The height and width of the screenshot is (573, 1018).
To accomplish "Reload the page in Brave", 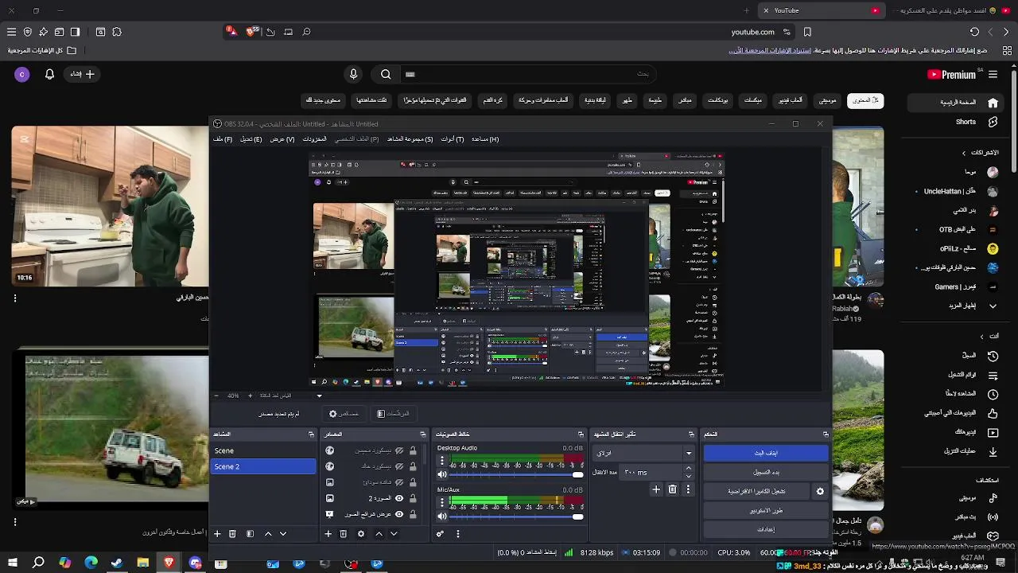I will 974,32.
